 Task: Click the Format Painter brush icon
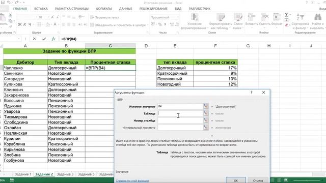click(10, 26)
